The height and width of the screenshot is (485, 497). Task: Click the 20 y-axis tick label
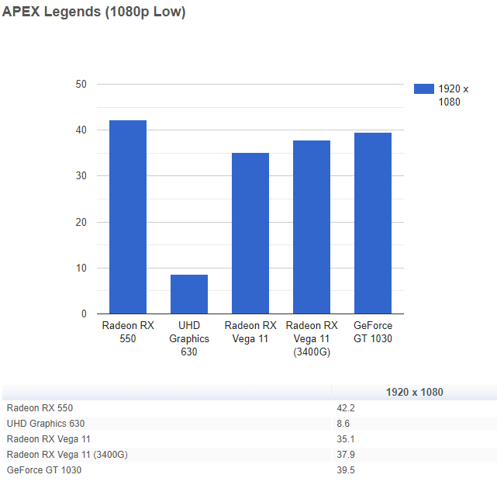tap(81, 222)
